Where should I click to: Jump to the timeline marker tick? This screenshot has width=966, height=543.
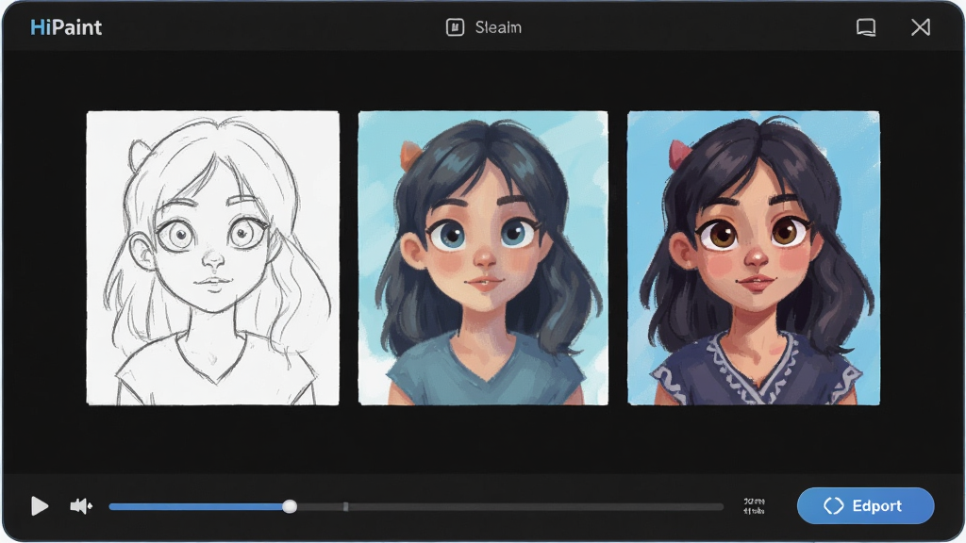(345, 506)
